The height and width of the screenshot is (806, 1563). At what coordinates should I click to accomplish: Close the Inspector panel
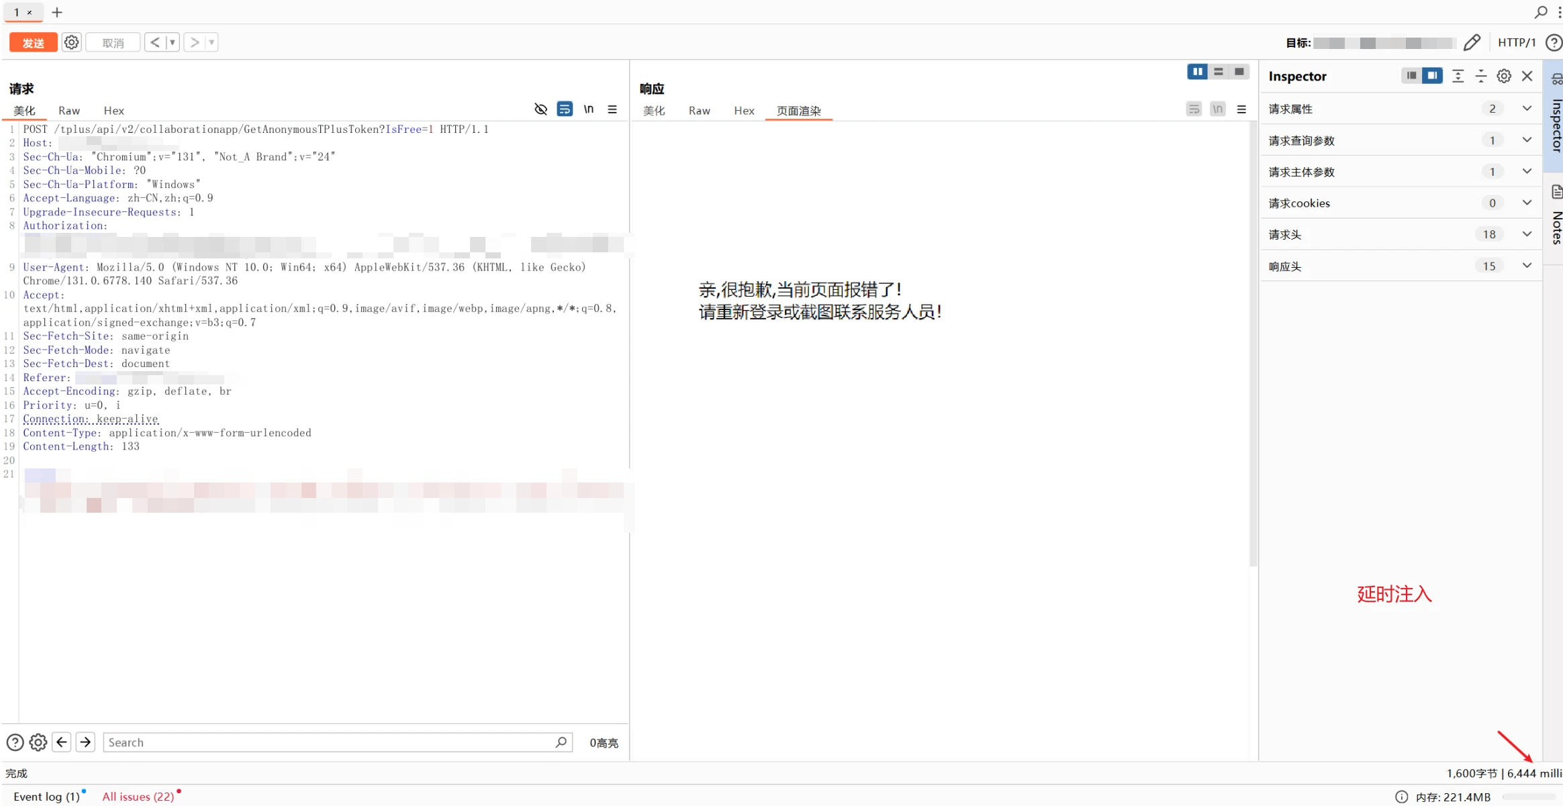tap(1527, 76)
